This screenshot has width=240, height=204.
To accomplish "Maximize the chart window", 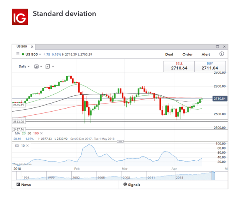I will (x=218, y=46).
